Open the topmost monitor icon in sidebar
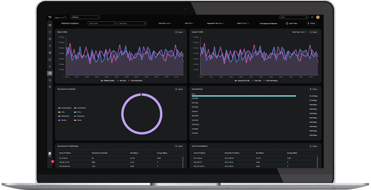Screen dimensions: 371x190 click(50, 25)
